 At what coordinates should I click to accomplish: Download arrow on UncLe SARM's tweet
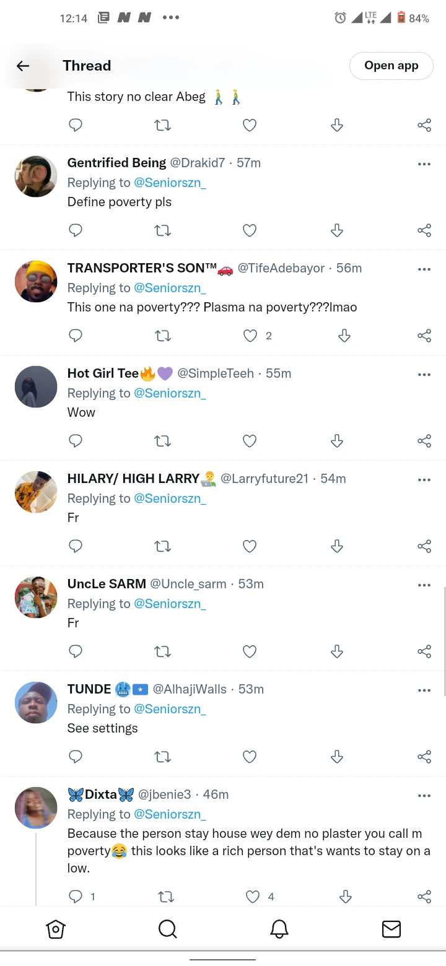pyautogui.click(x=337, y=651)
